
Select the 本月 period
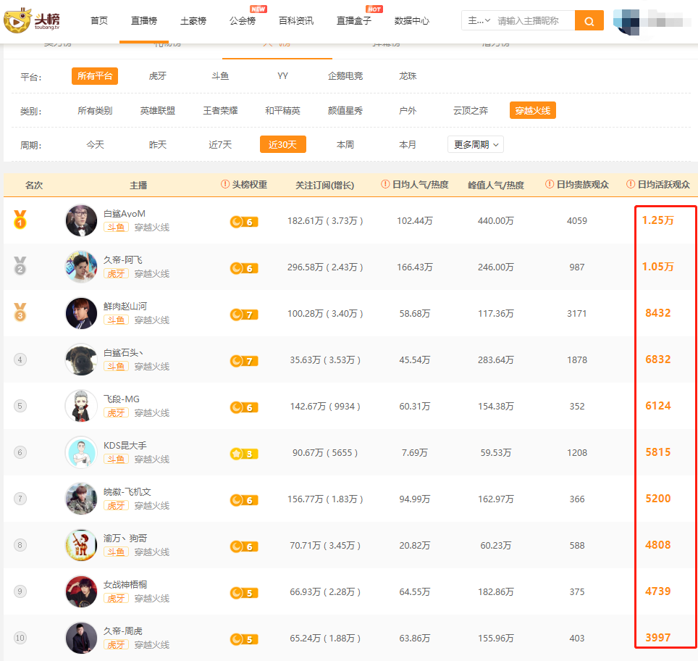coord(408,144)
